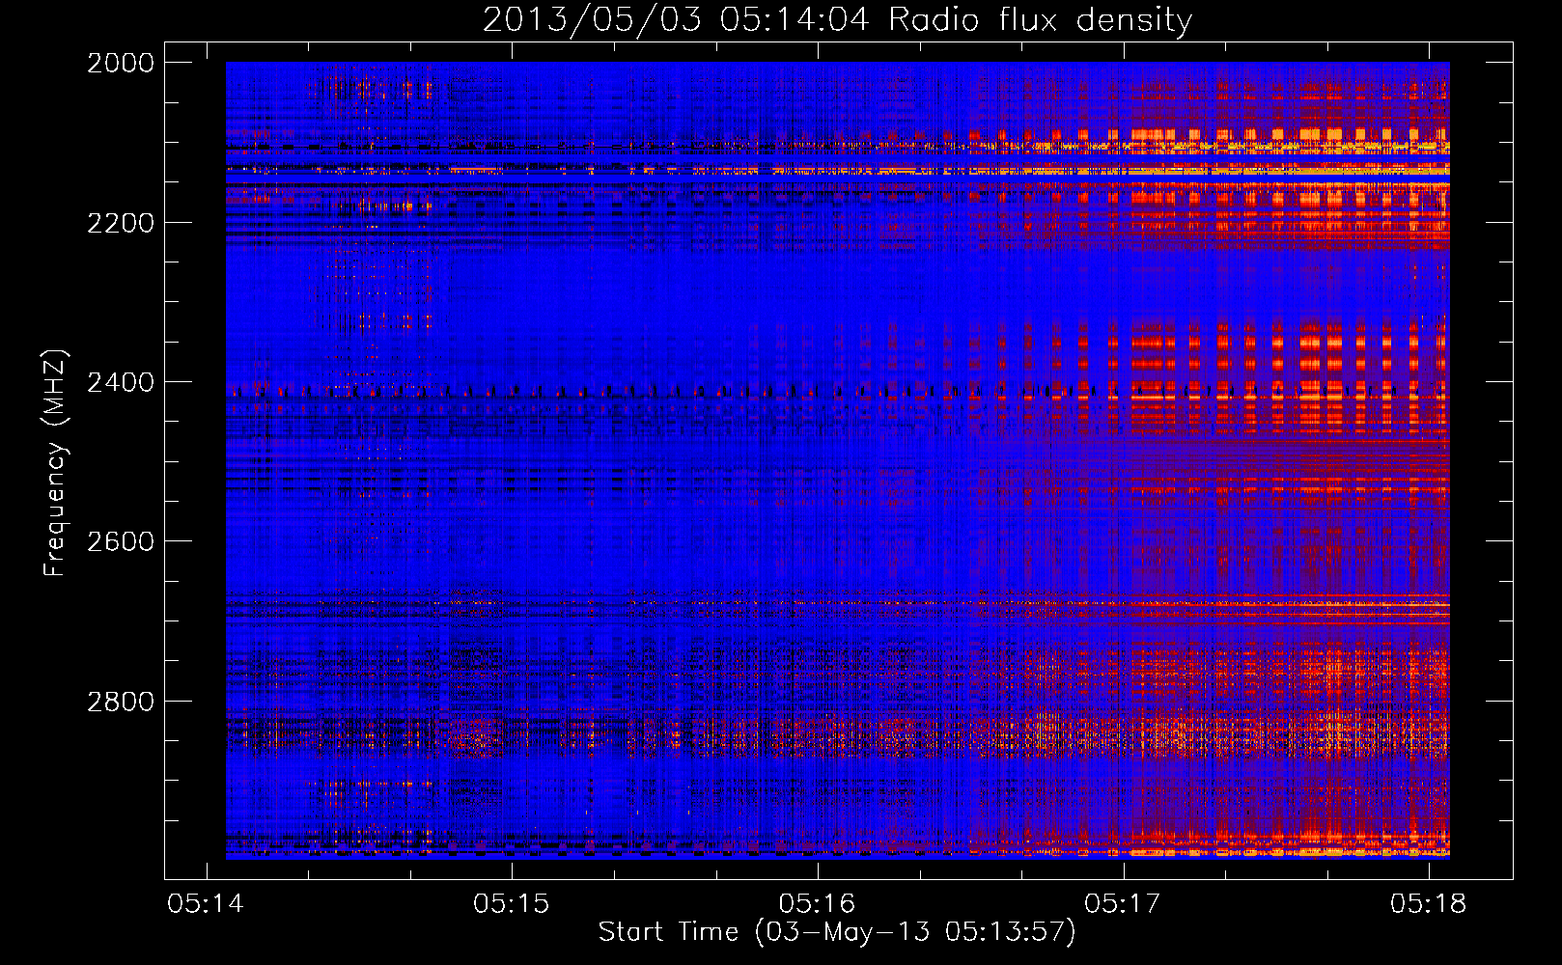Select the 05:15 time tick label
The width and height of the screenshot is (1562, 965).
pyautogui.click(x=512, y=903)
